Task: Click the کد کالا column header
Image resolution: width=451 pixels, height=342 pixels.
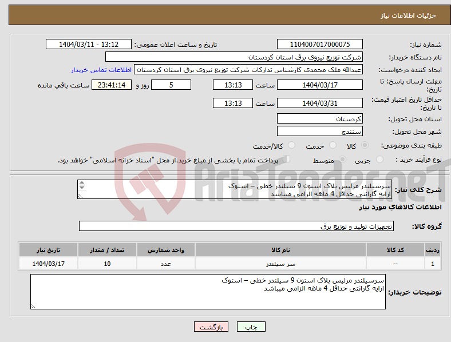Action: (395, 250)
